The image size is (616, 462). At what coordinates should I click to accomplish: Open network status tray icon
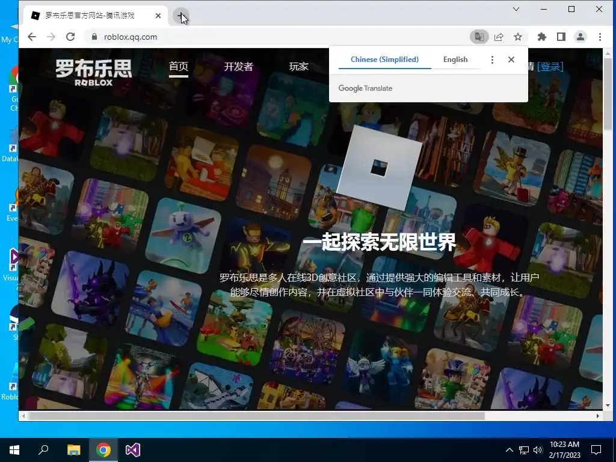pos(524,450)
